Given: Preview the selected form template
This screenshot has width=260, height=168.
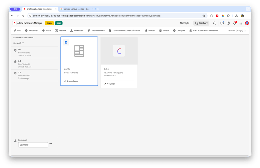Looking at the screenshot, I should (61, 30).
